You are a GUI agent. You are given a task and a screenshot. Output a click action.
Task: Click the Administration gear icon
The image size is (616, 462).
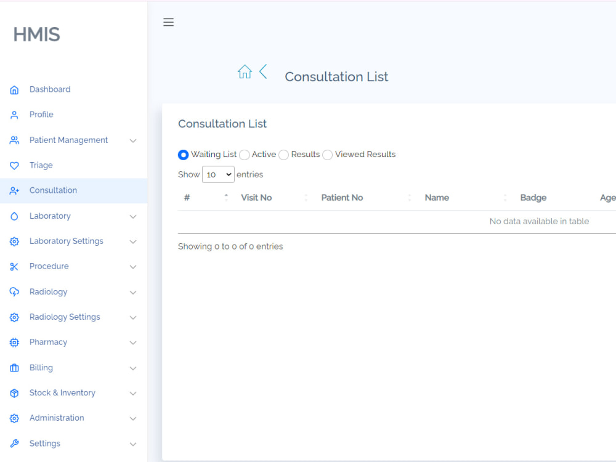(x=14, y=418)
